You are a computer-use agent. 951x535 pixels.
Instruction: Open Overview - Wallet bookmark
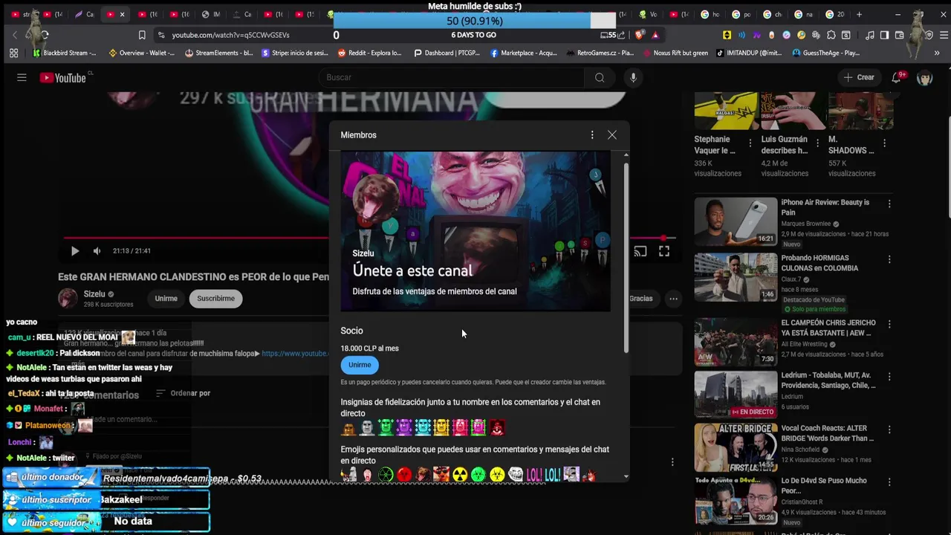click(142, 53)
